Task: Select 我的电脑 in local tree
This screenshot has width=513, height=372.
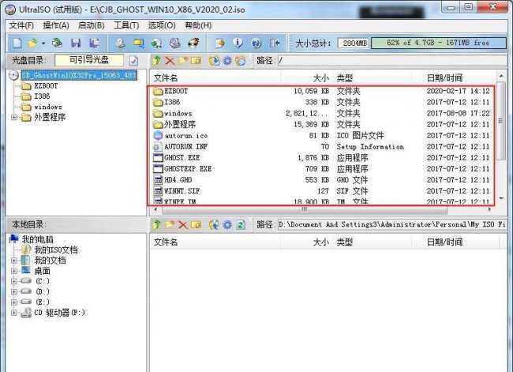Action: 37,239
